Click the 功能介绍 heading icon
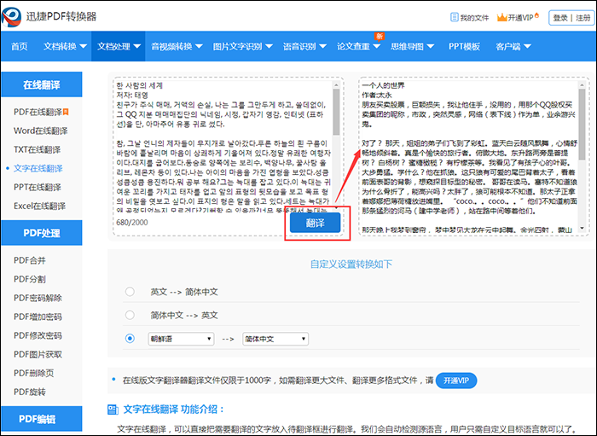Screen dimensions: 597x436 tap(113, 410)
